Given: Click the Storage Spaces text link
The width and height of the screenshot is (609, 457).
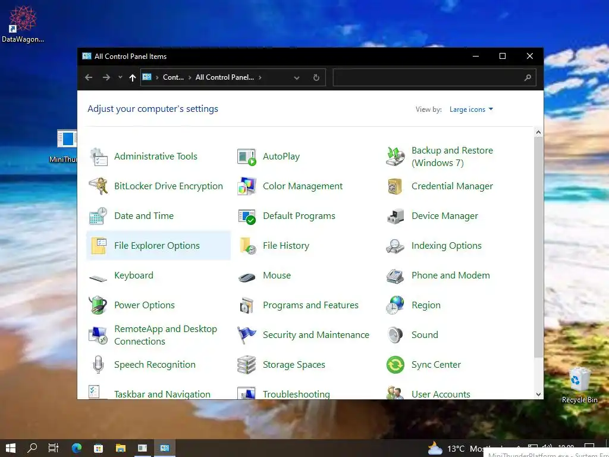Looking at the screenshot, I should click(x=294, y=365).
